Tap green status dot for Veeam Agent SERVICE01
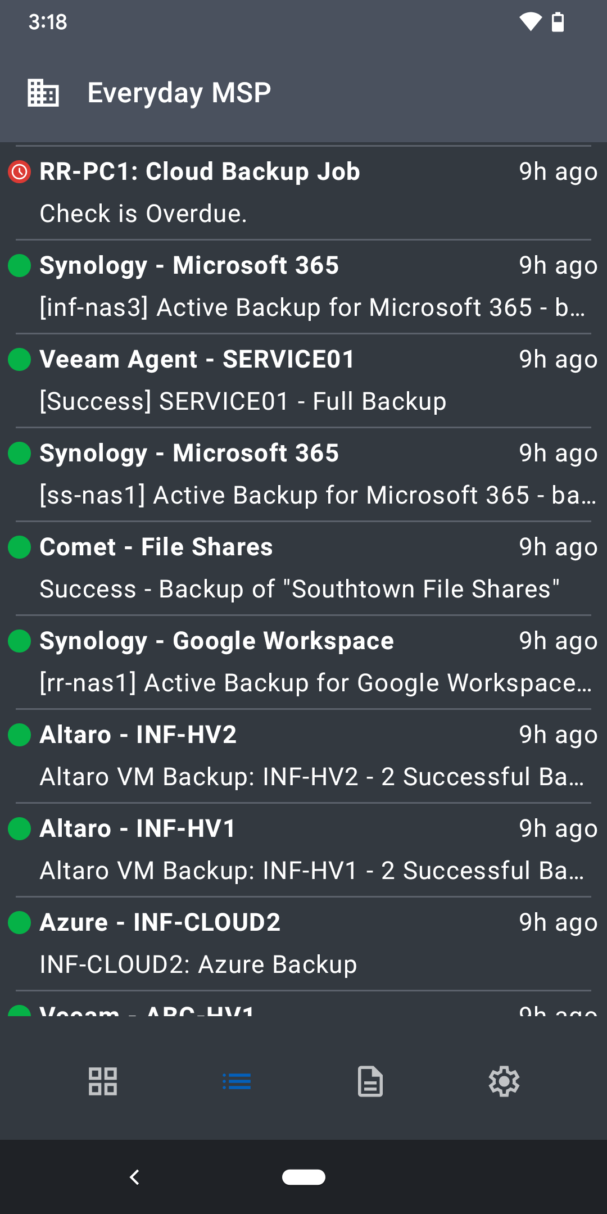Screen dimensions: 607x1214 coord(20,360)
